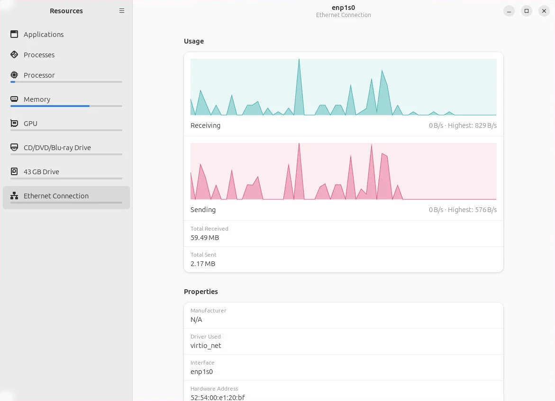Image resolution: width=555 pixels, height=401 pixels.
Task: Select the Applications text label
Action: (44, 34)
